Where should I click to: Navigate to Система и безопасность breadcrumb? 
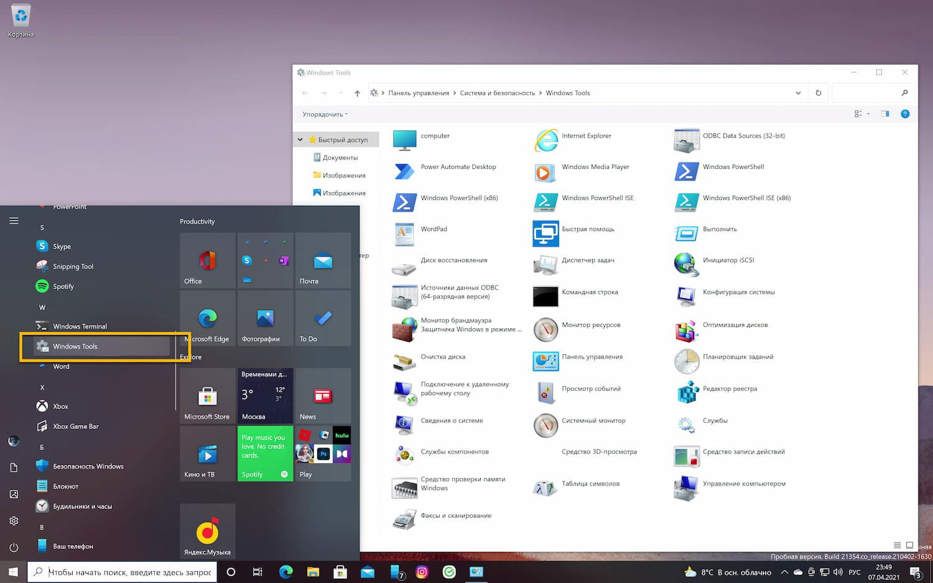tap(497, 93)
